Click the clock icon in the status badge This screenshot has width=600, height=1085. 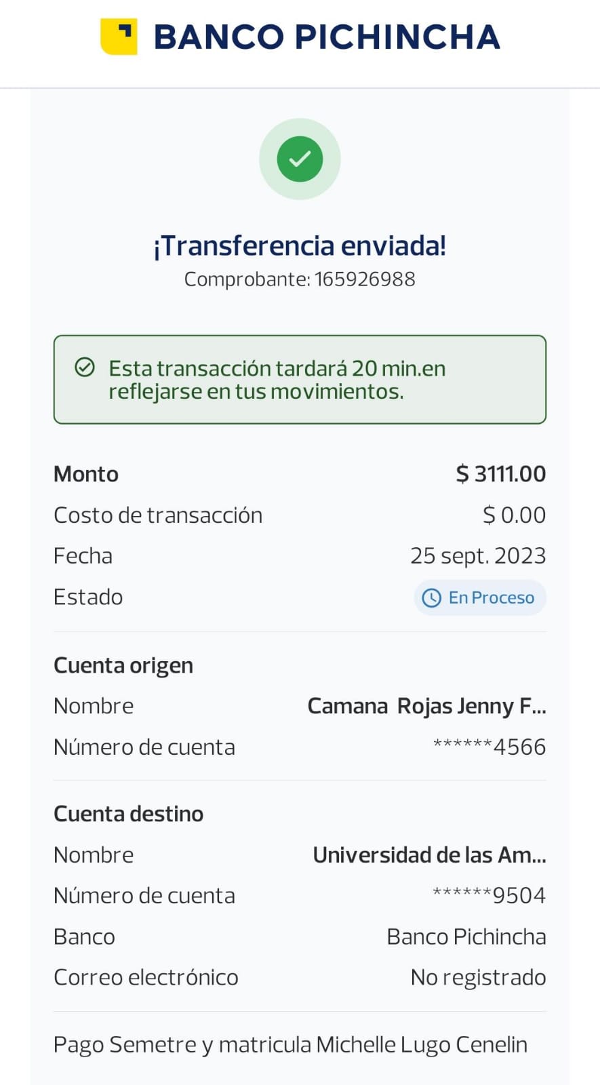(432, 597)
